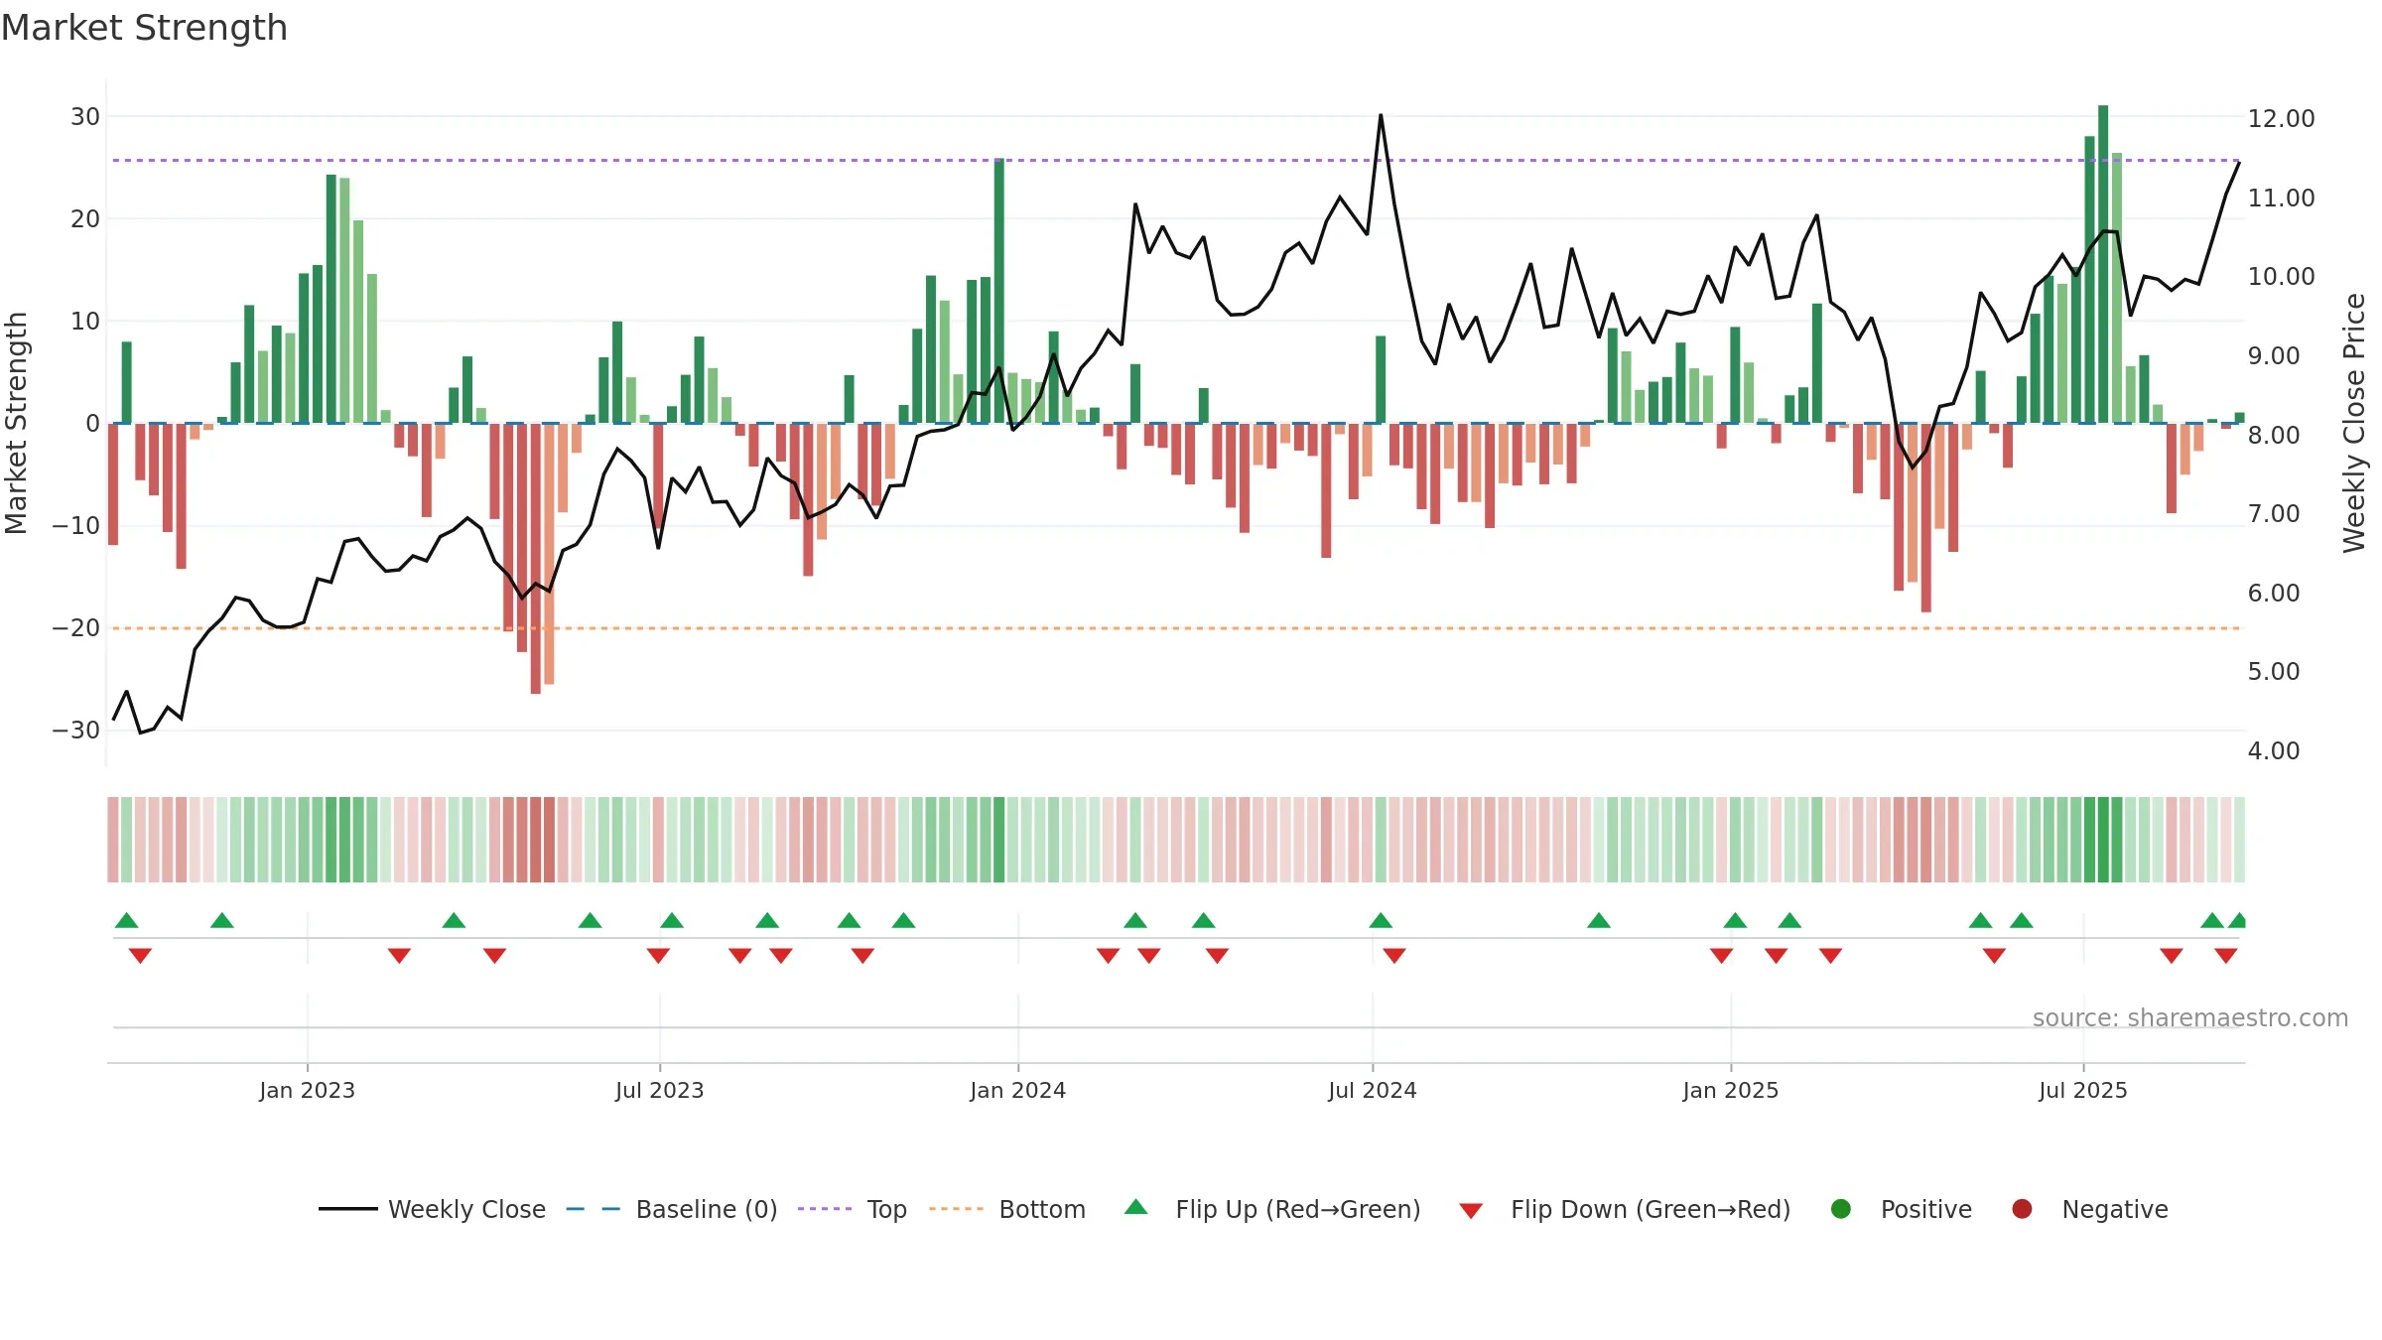This screenshot has height=1340, width=2382.
Task: Click the Market Strength chart title
Action: pos(144,28)
